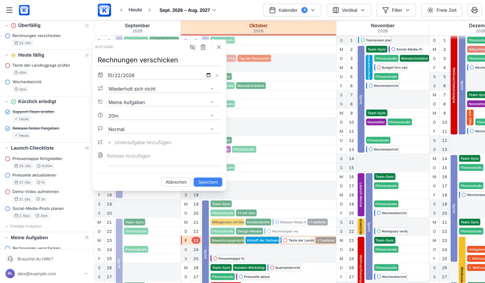Click the Unteraufgabe hinzufügen field

164,143
